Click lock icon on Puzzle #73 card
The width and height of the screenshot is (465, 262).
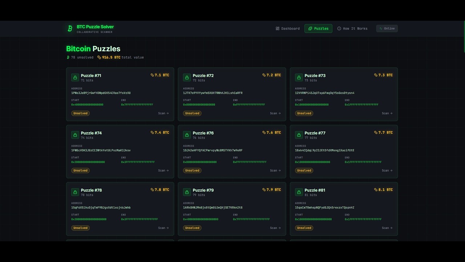pyautogui.click(x=299, y=78)
